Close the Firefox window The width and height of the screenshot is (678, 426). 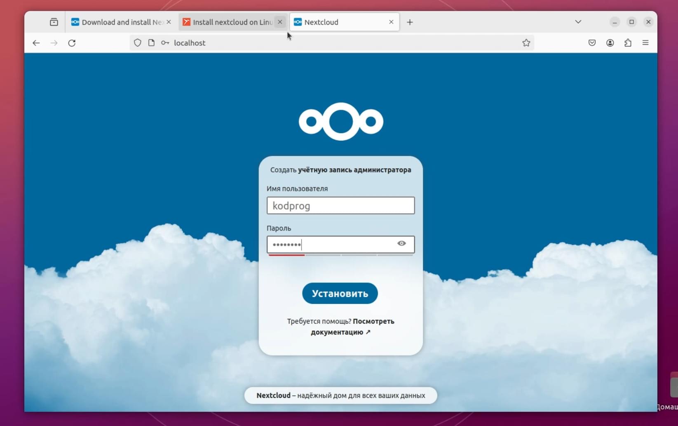point(648,22)
